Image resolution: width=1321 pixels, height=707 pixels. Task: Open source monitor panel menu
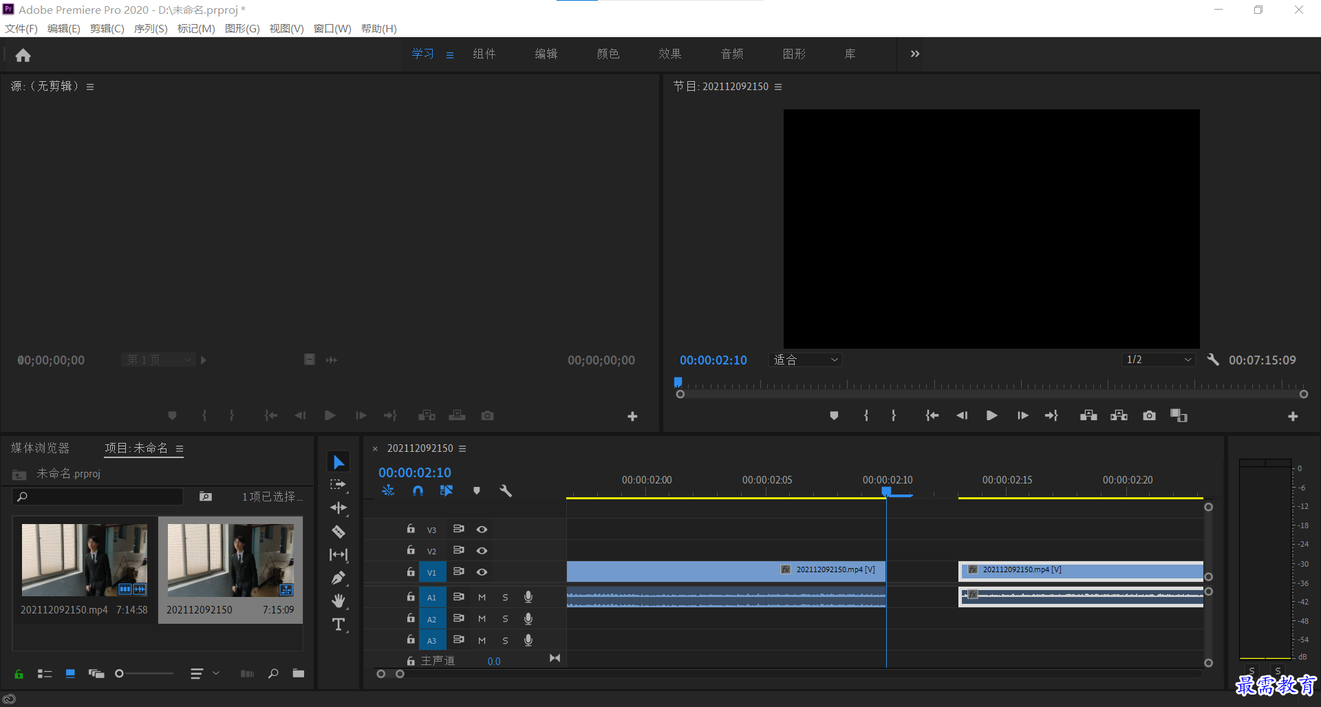pos(90,87)
